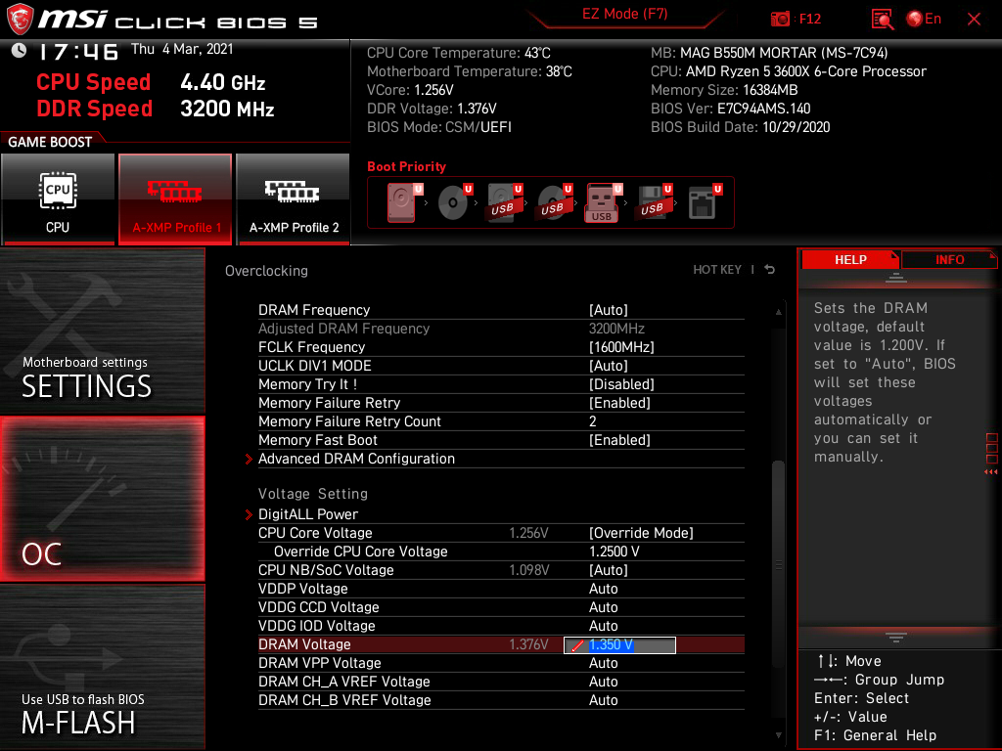Click the CPU Speed 4.40 GHz readout

(151, 82)
